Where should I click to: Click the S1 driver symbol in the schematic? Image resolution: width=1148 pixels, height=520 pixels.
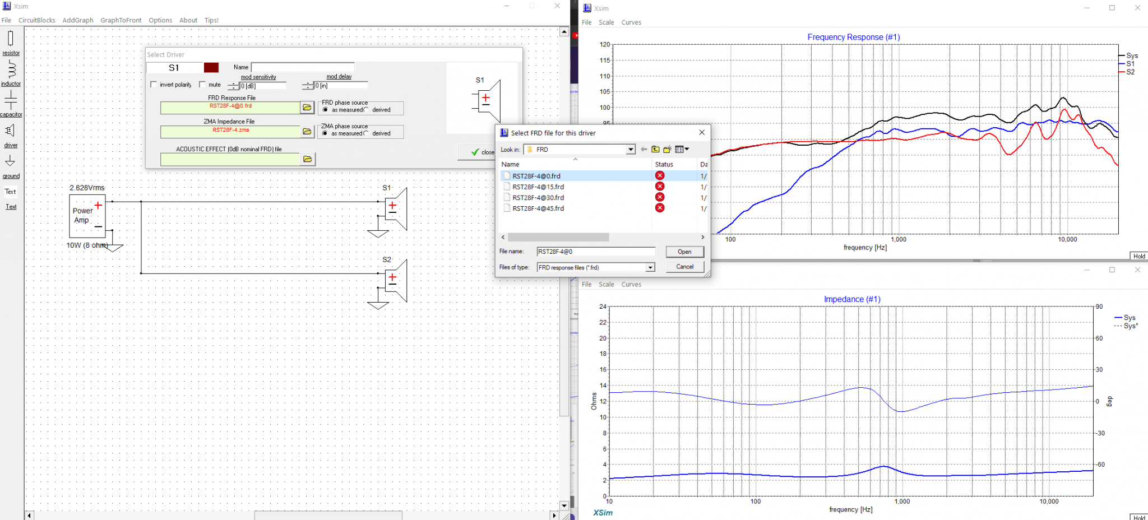click(x=396, y=209)
